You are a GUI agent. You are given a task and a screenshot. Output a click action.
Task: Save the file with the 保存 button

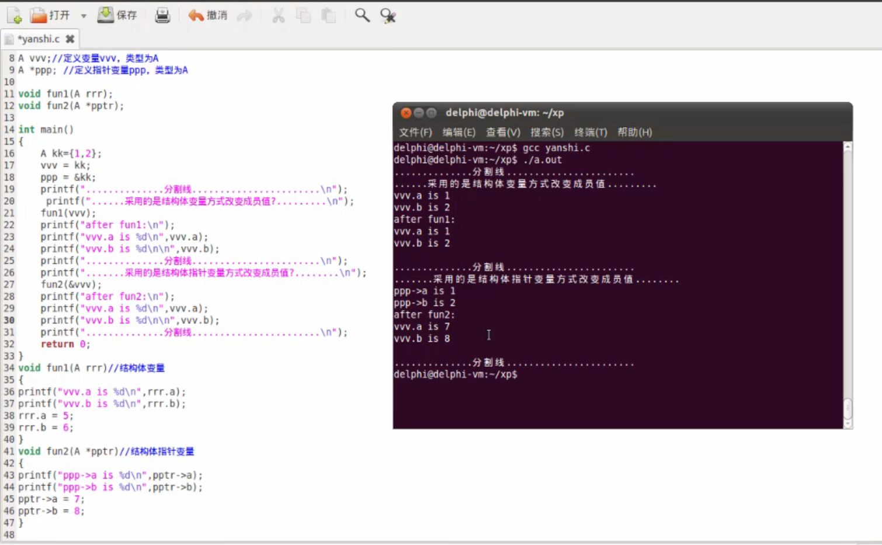tap(117, 15)
